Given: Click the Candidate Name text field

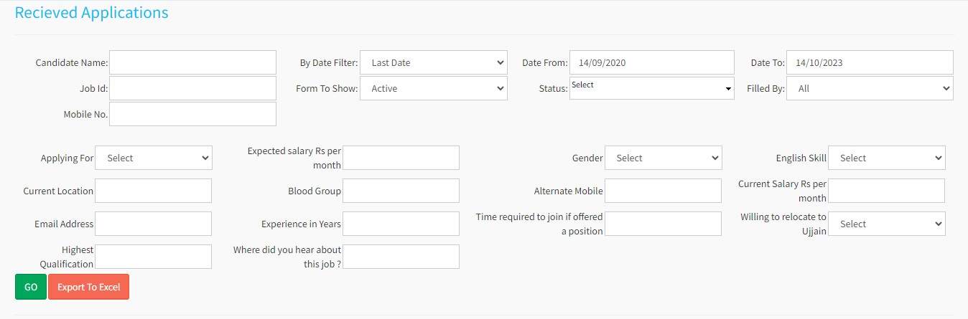Looking at the screenshot, I should 192,62.
